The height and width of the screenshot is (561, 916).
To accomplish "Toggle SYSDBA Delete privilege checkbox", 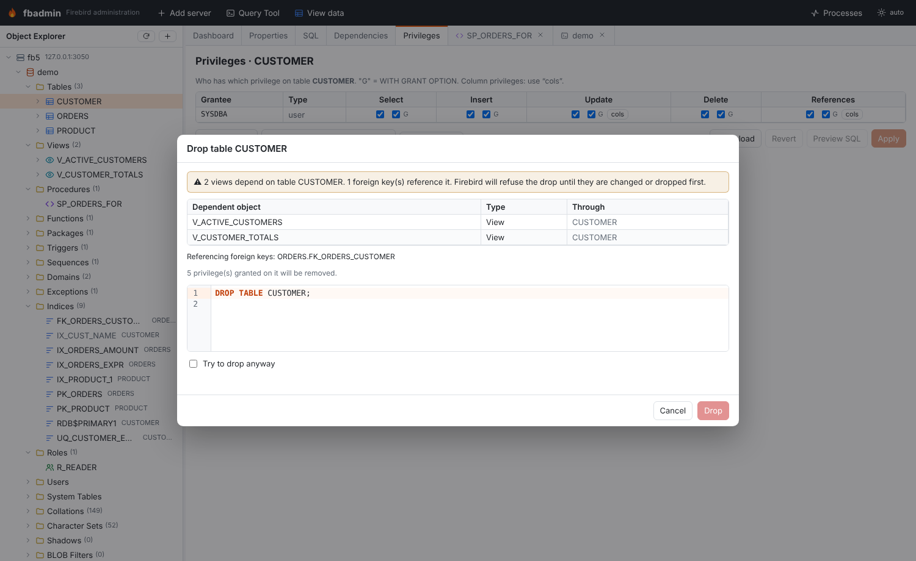I will (x=705, y=115).
